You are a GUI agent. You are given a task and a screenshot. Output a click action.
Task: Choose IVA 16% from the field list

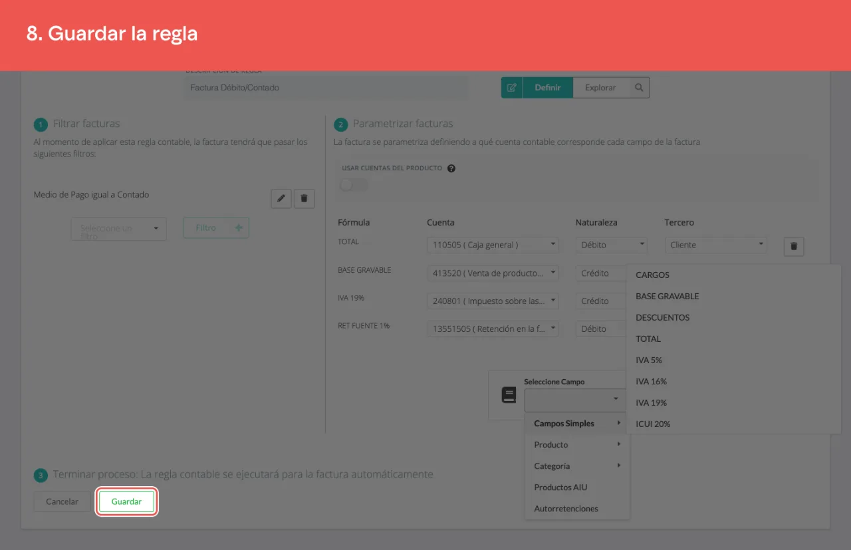coord(734,381)
